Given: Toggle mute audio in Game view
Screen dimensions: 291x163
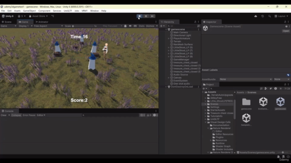Looking at the screenshot, I should tap(130, 26).
